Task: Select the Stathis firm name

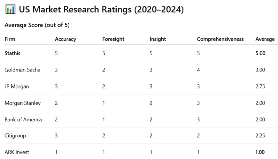Action: click(12, 53)
